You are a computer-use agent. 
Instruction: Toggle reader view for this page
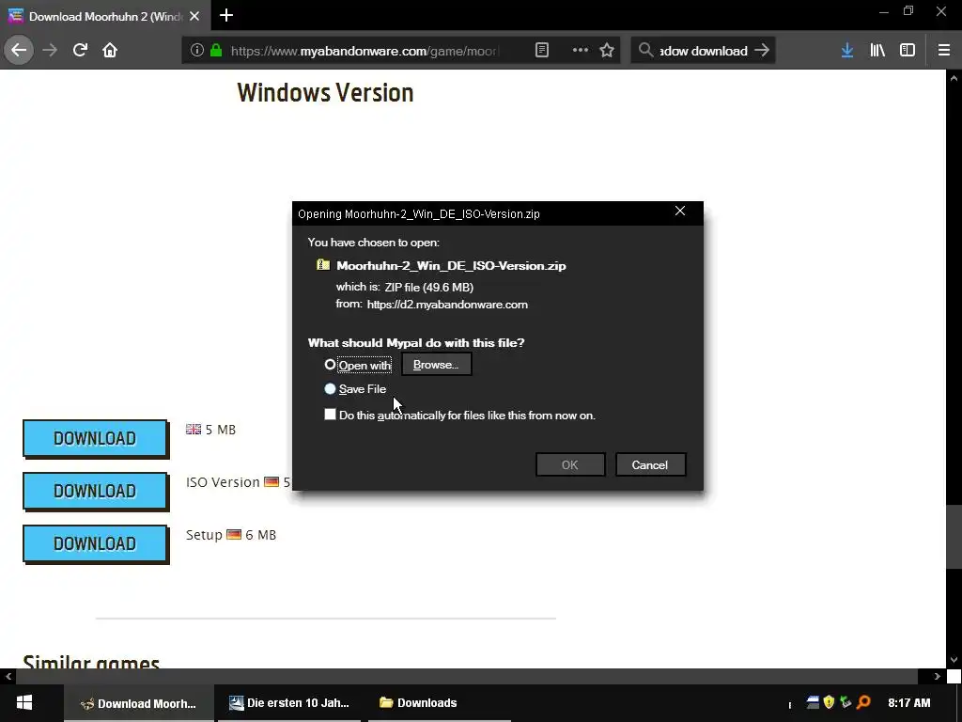click(542, 51)
